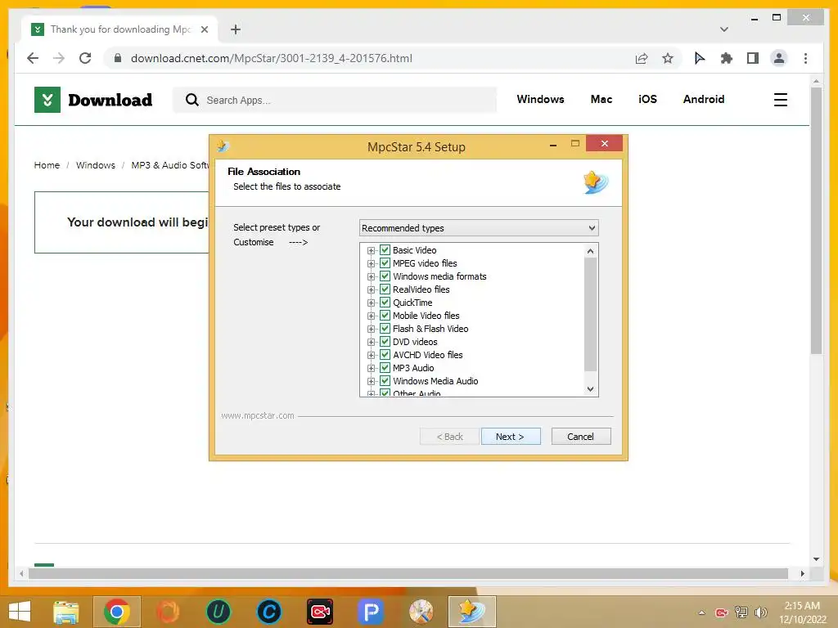Toggle the DVD videos checkbox
The image size is (838, 628).
(385, 341)
